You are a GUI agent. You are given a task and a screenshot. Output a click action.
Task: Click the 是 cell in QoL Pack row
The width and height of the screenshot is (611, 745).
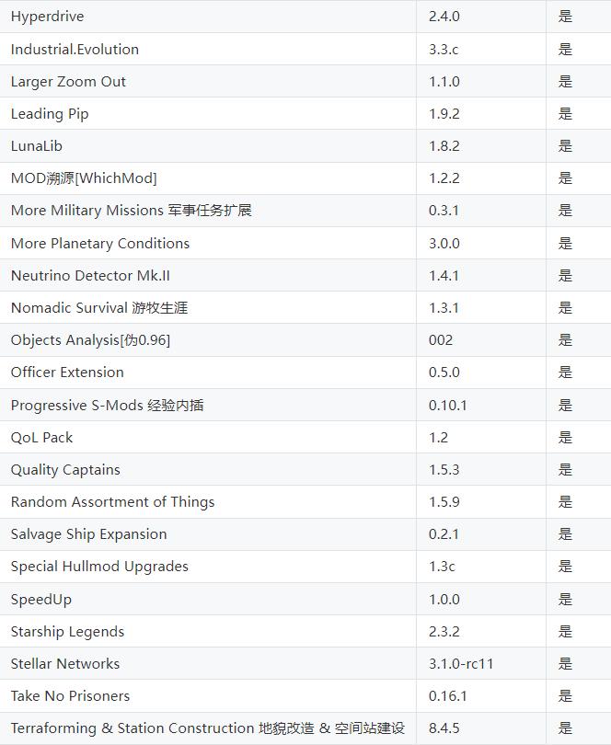565,438
